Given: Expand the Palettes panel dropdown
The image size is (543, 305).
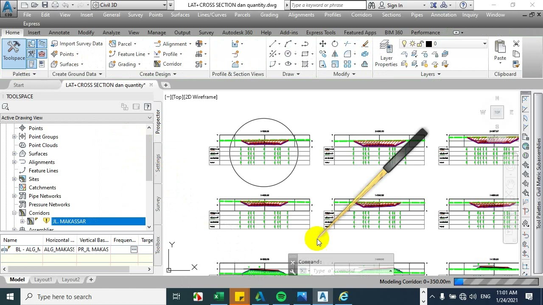Looking at the screenshot, I should pos(24,74).
